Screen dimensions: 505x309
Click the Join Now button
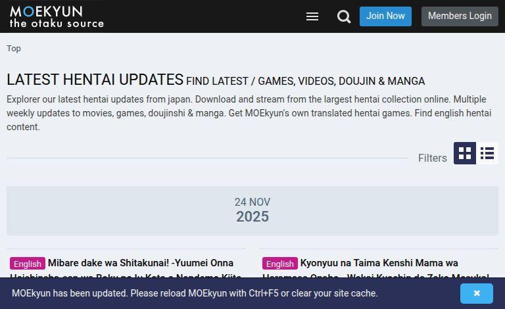tap(385, 16)
